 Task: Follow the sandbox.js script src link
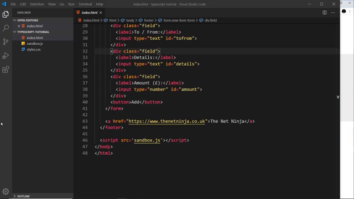(147, 140)
